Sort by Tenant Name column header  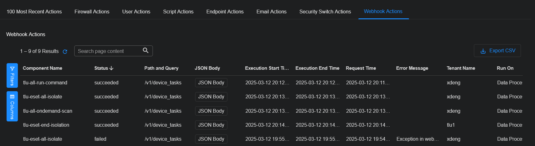(x=461, y=68)
